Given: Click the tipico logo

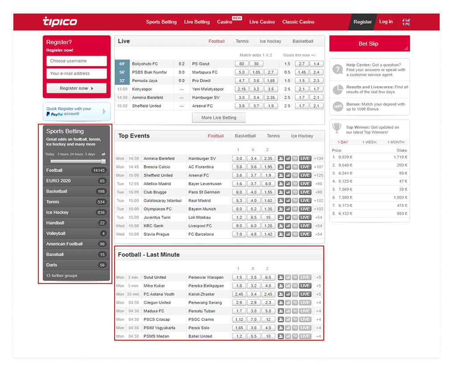Looking at the screenshot, I should [60, 21].
